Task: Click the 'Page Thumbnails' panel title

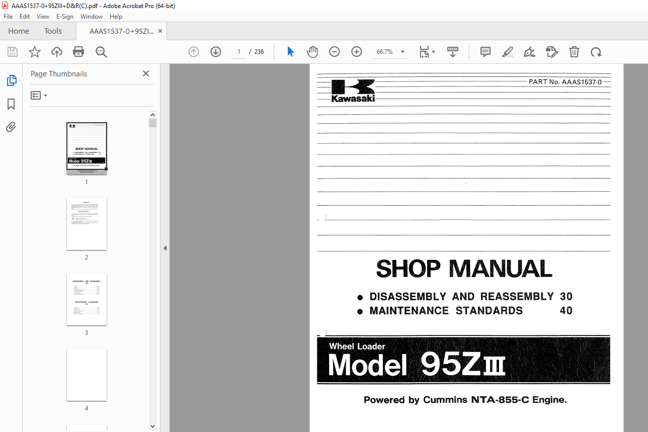Action: [x=59, y=73]
